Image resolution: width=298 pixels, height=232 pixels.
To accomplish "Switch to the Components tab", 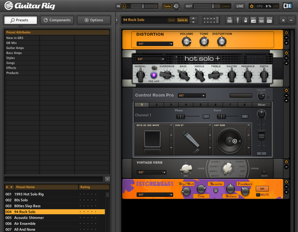I will (57, 20).
